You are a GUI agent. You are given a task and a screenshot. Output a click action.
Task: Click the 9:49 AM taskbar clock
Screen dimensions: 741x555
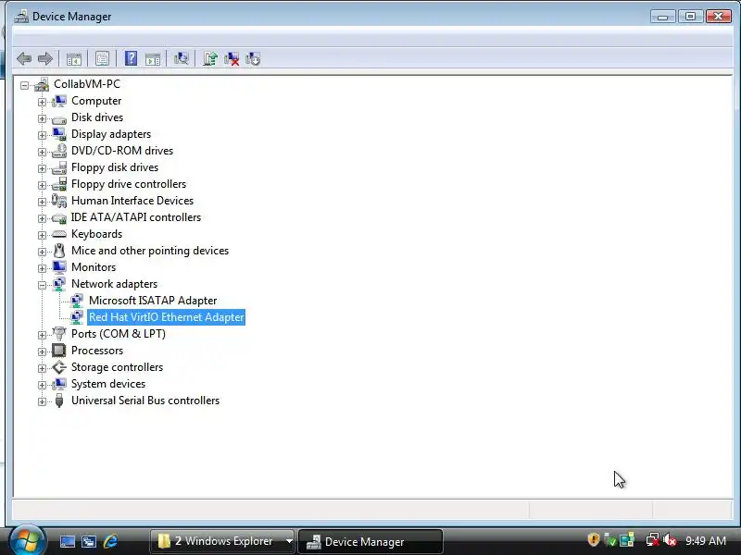coord(706,540)
